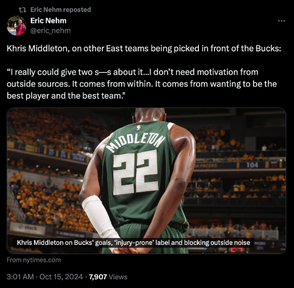Click the number 22 on the jersey
Viewport: 294px width, 288px height.
click(x=136, y=172)
